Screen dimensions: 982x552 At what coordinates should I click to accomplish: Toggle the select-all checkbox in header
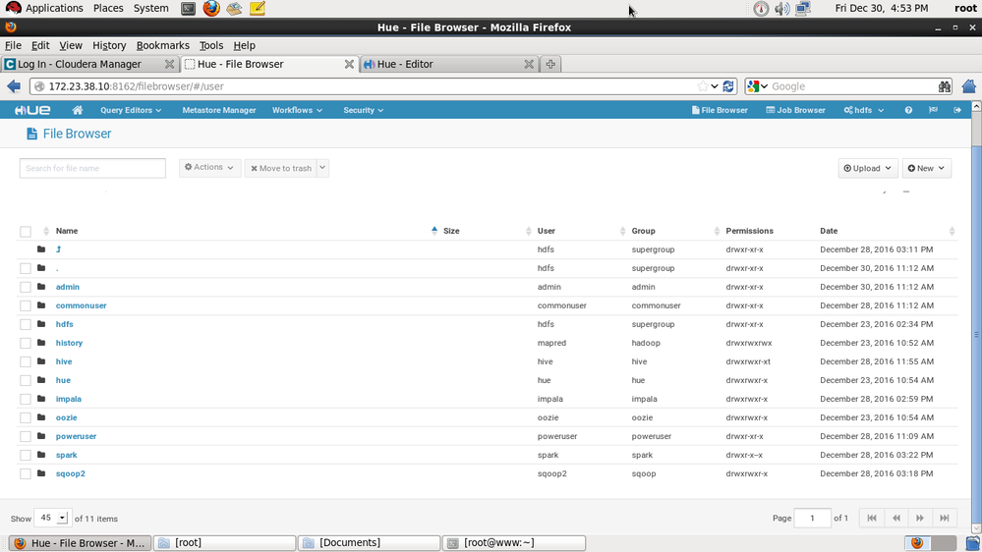[25, 232]
